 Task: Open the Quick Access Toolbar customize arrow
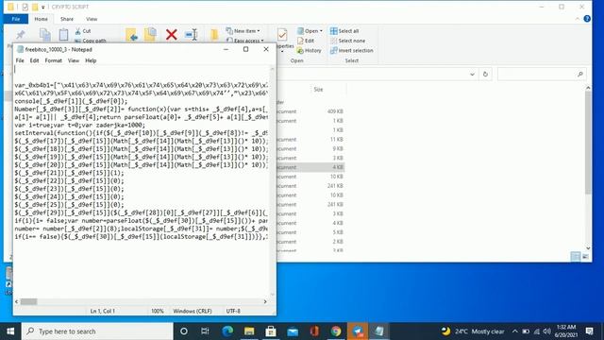42,7
